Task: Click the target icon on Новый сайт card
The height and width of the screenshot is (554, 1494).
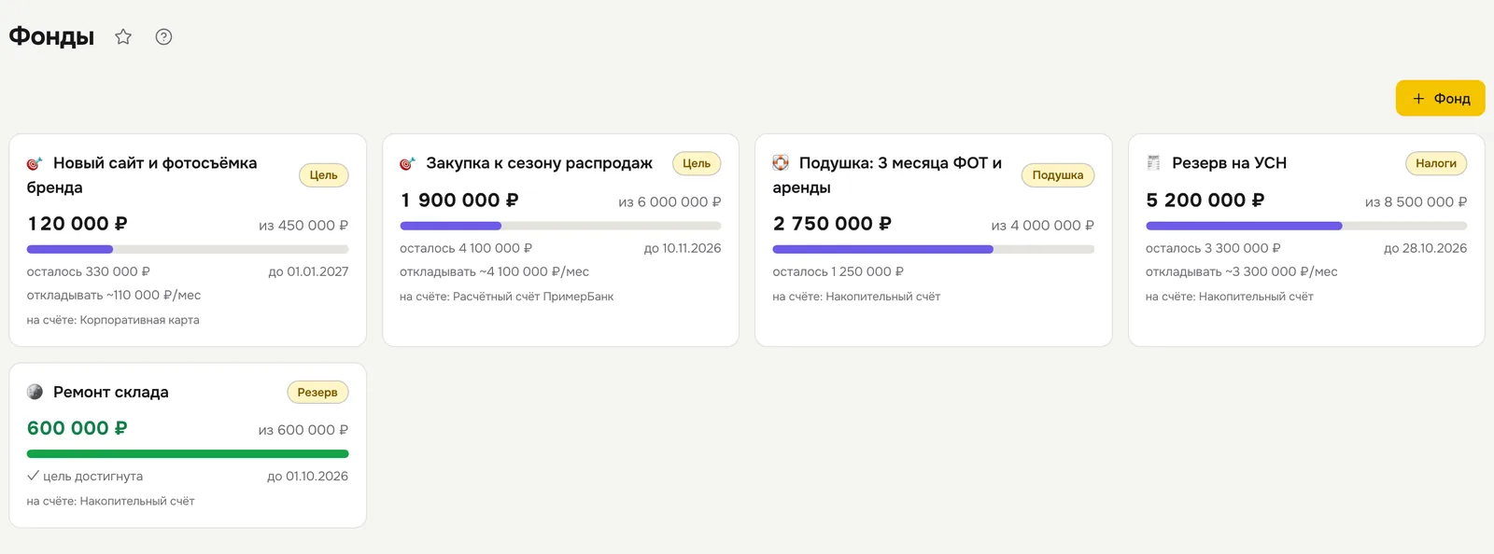Action: click(35, 163)
